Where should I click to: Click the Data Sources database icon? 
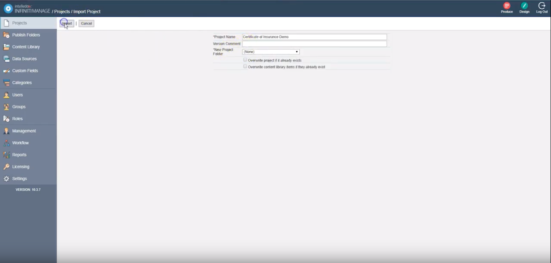(x=6, y=59)
